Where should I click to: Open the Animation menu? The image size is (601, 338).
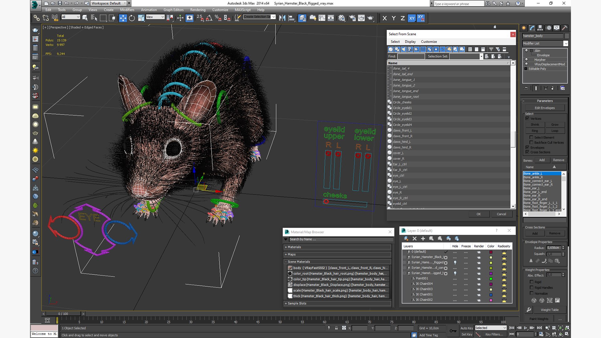pos(149,10)
